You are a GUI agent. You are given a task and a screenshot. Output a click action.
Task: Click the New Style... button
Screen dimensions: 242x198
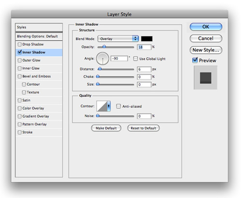click(x=206, y=50)
